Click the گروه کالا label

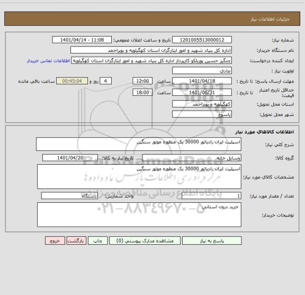[x=284, y=158]
